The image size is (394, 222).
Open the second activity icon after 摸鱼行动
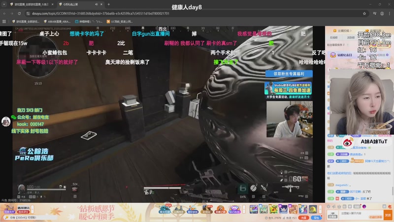tap(179, 209)
